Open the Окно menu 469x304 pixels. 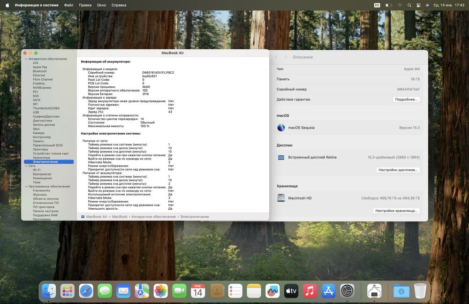101,5
